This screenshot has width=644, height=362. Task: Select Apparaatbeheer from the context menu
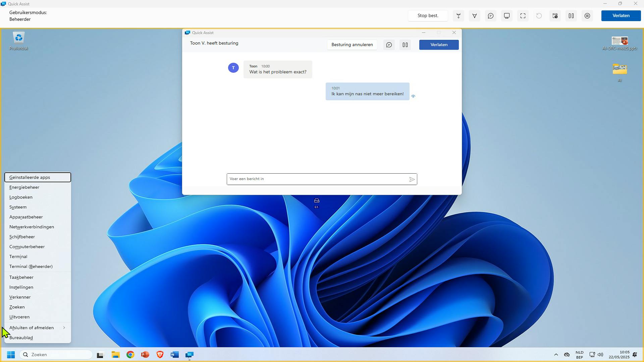(x=26, y=217)
